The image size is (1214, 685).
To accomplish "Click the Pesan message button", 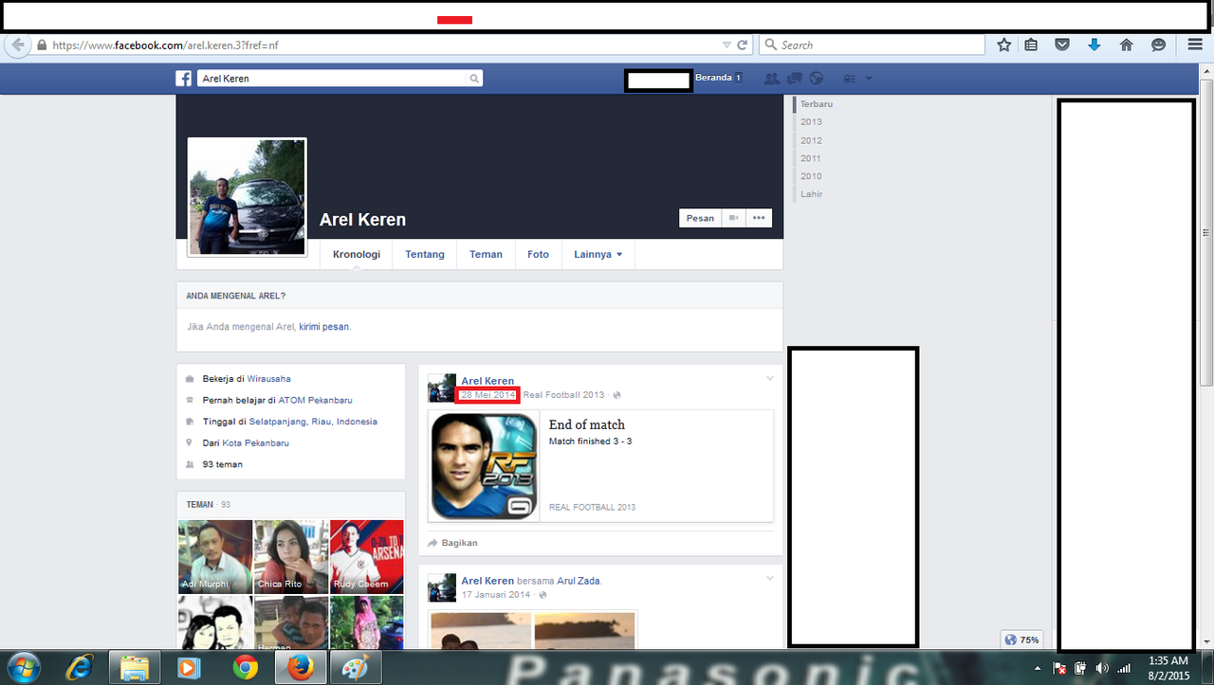I will 701,218.
